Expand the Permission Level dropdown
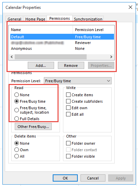The image size is (138, 186). point(78,81)
